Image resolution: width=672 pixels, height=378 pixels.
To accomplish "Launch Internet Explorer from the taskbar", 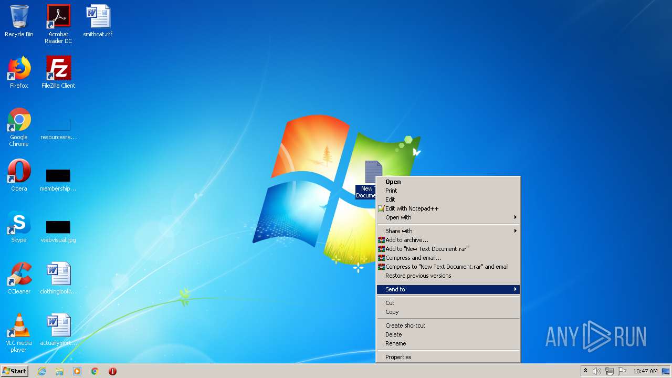I will 42,371.
